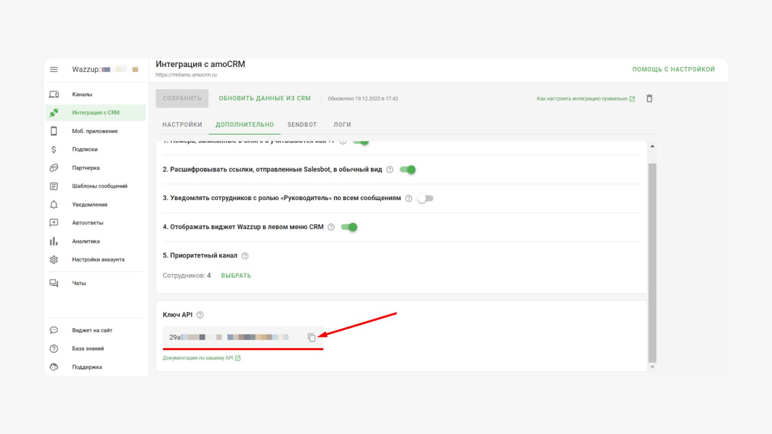Open help icon for Руководитель notifications option
Image resolution: width=772 pixels, height=434 pixels.
(409, 199)
